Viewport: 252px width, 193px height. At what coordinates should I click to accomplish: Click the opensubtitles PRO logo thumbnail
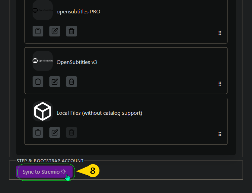coord(43,10)
